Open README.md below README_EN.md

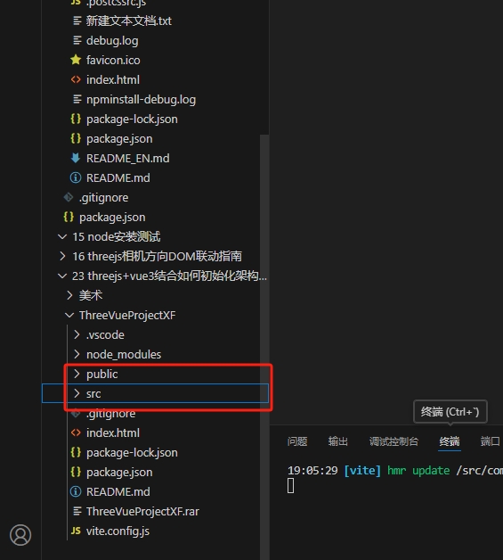(x=118, y=177)
